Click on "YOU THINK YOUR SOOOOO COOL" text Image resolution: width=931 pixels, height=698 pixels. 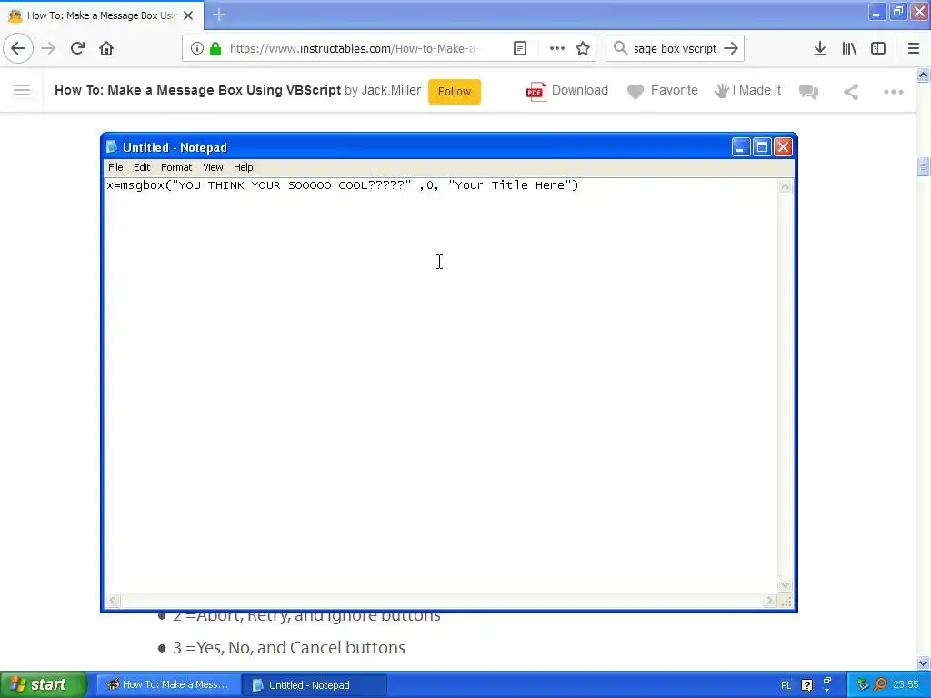[x=273, y=185]
